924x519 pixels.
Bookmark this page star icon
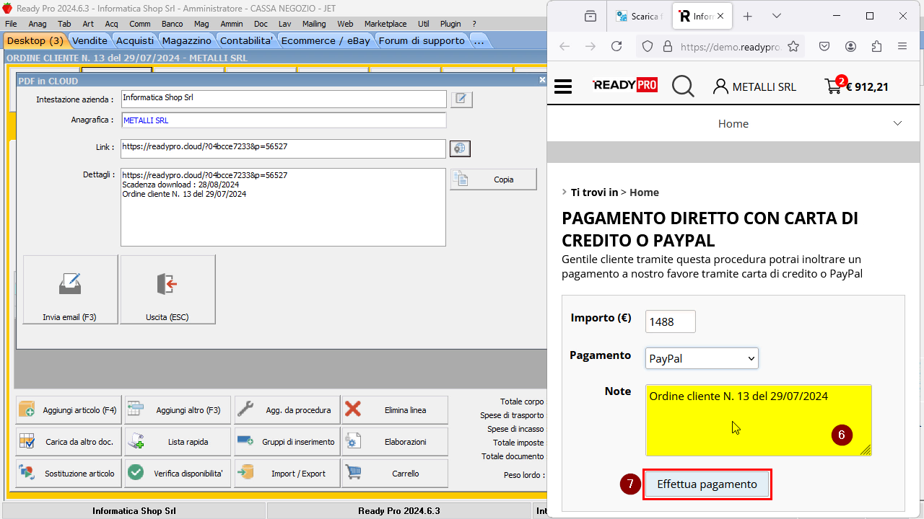point(793,46)
